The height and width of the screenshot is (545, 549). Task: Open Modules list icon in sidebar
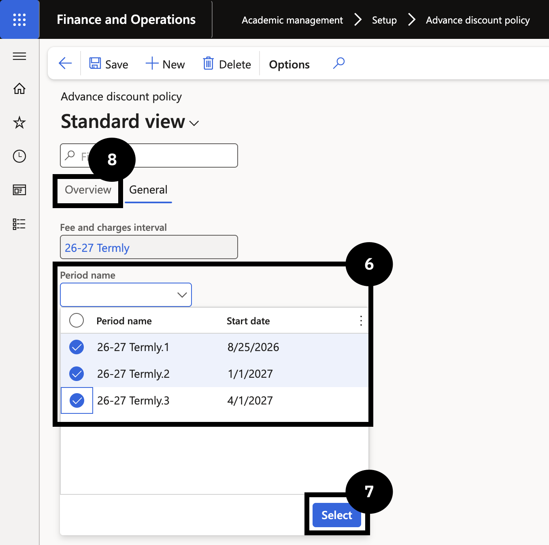(x=19, y=224)
